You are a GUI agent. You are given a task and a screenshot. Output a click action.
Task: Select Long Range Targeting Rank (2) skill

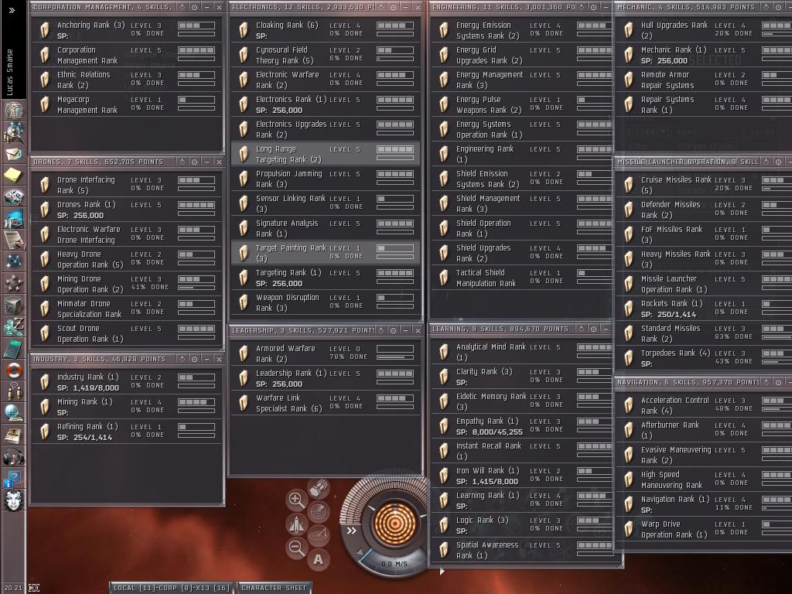[x=326, y=154]
